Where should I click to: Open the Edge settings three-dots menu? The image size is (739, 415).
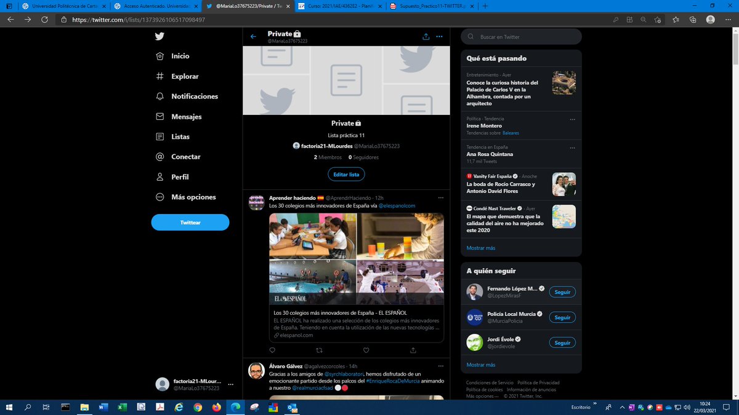coord(728,20)
